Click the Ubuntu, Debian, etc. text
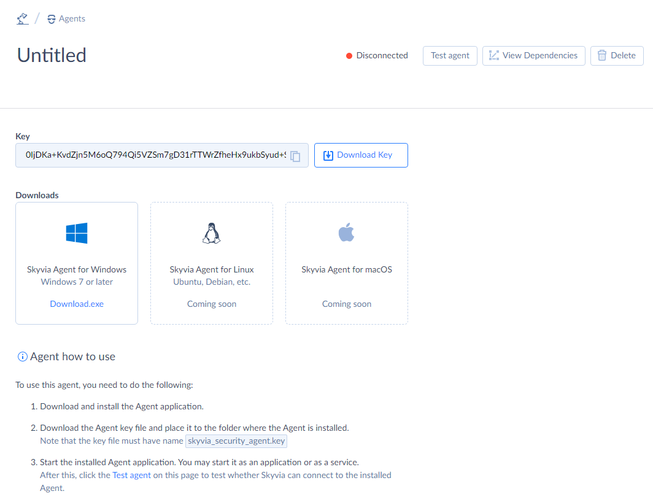This screenshot has height=502, width=653. (212, 282)
